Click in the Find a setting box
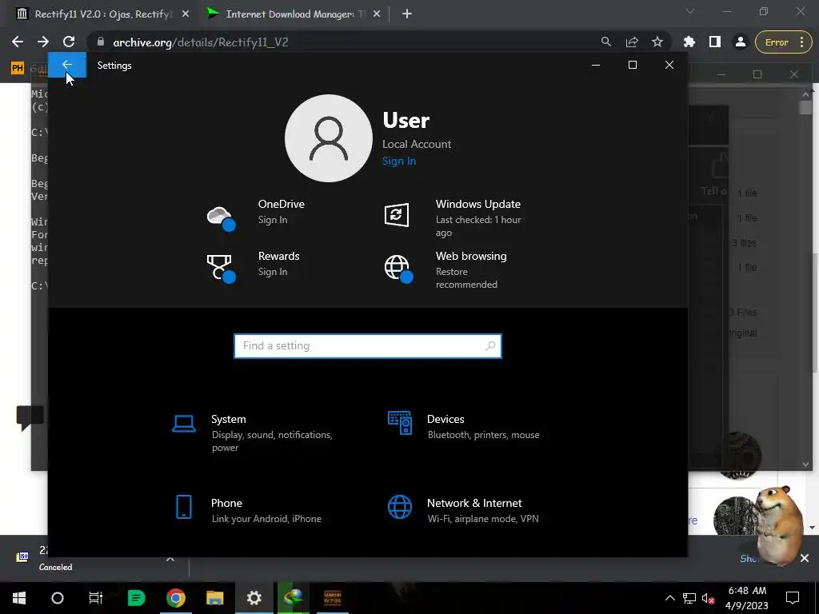This screenshot has height=614, width=819. pos(368,345)
